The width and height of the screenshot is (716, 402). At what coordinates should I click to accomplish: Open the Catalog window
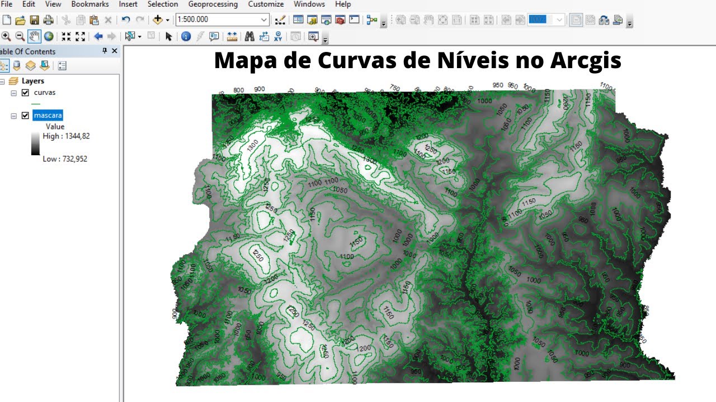click(312, 20)
